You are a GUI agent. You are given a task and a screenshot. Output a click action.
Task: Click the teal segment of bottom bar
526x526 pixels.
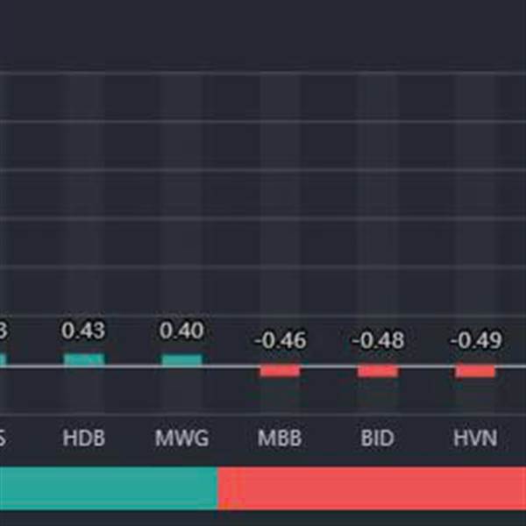pos(107,487)
